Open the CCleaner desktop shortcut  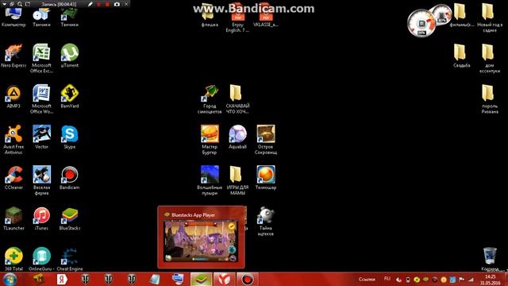tap(13, 178)
